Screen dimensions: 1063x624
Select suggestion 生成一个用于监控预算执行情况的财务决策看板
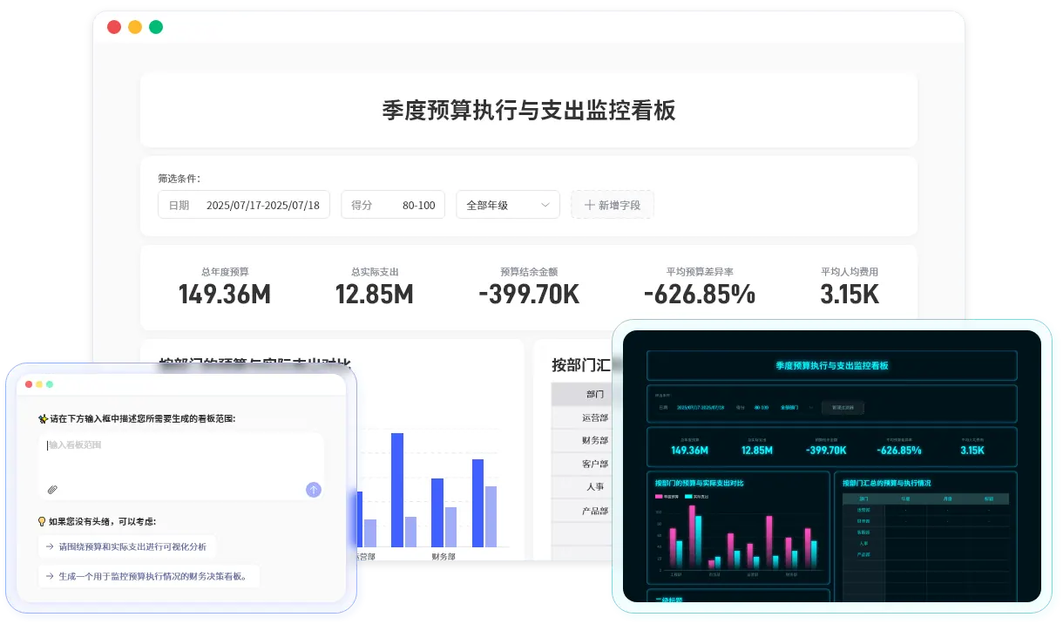pyautogui.click(x=148, y=576)
